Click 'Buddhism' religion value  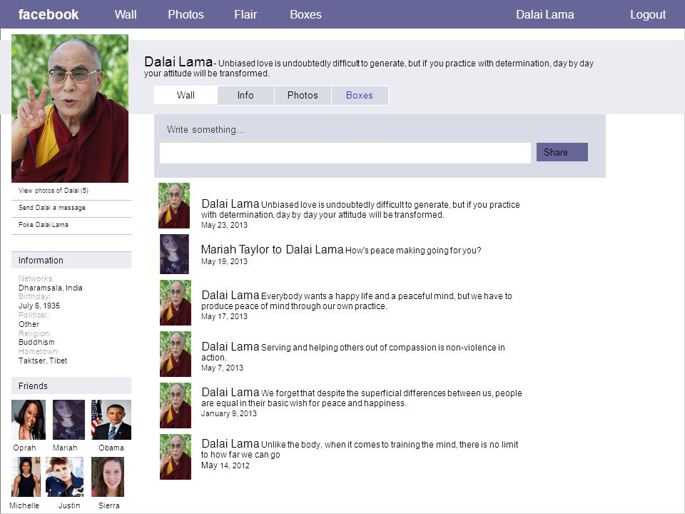36,342
